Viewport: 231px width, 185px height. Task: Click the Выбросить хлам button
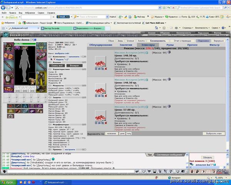214,133
